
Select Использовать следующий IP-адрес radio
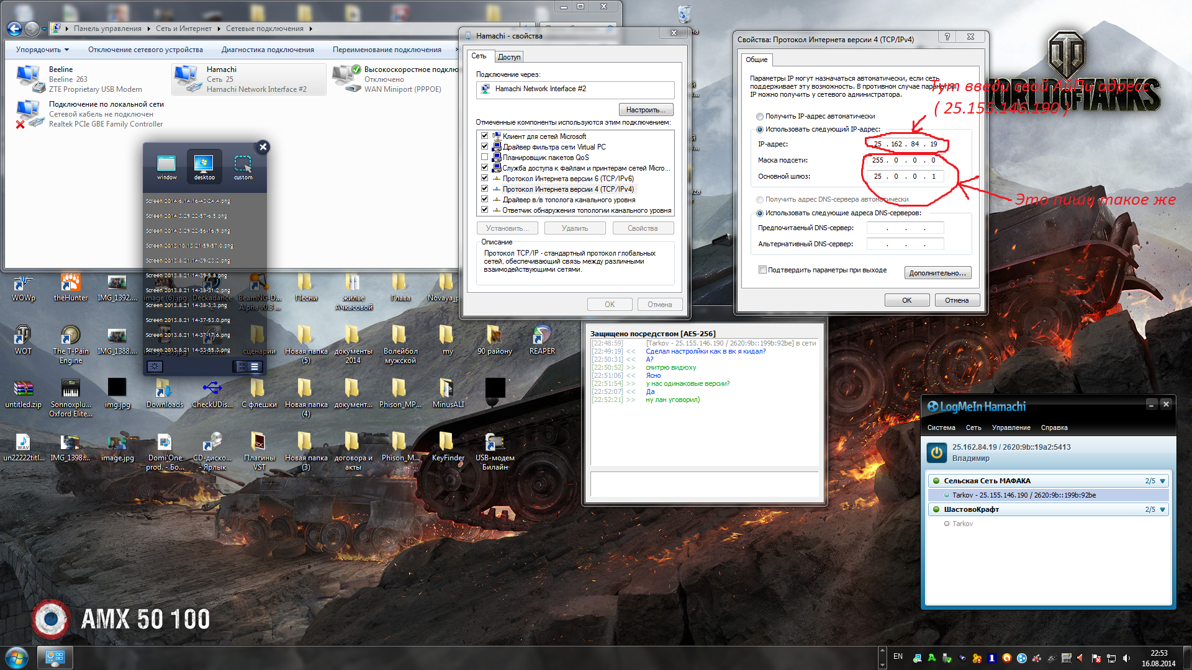[760, 129]
